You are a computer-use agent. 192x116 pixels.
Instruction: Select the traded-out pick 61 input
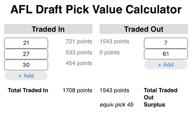pyautogui.click(x=166, y=54)
